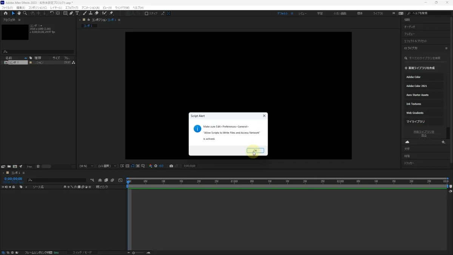Select the Brush tool

coord(85,13)
